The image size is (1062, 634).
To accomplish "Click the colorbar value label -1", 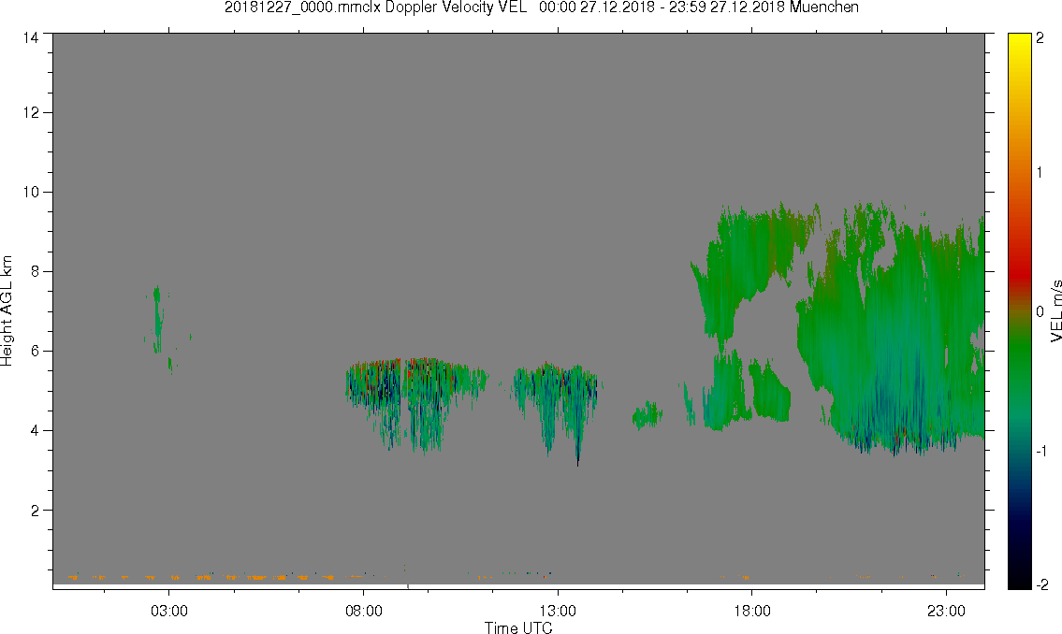I will tap(1041, 451).
